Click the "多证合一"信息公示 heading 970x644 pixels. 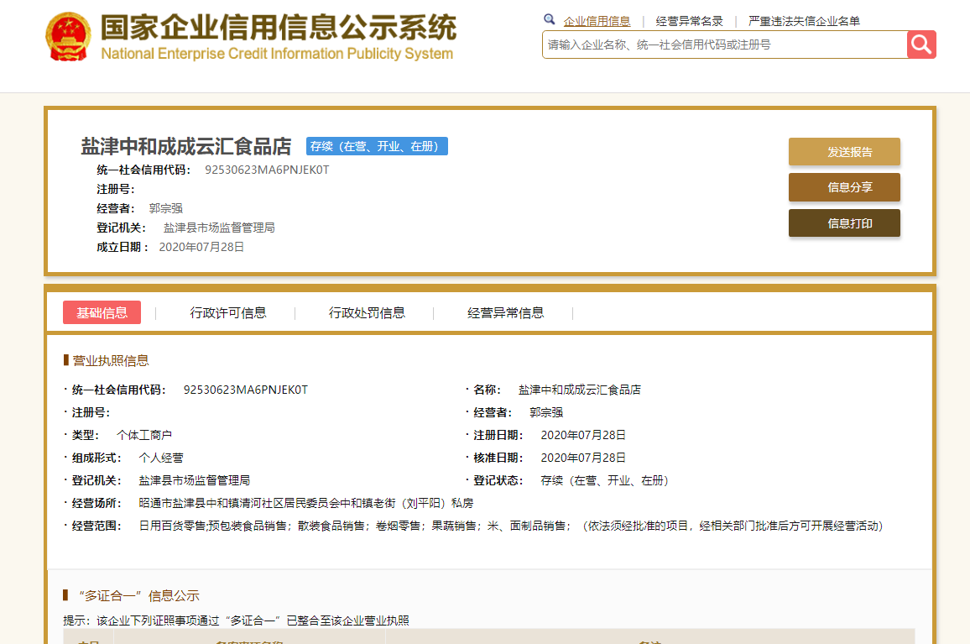click(138, 595)
